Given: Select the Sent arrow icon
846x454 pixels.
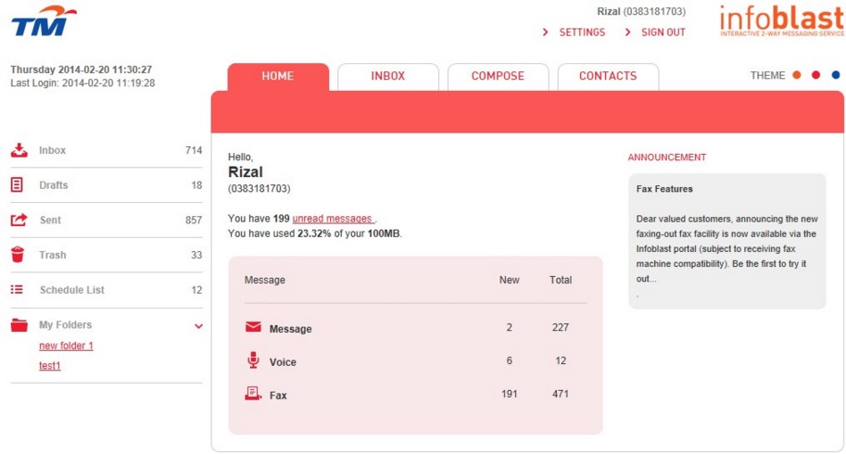Looking at the screenshot, I should (x=19, y=220).
